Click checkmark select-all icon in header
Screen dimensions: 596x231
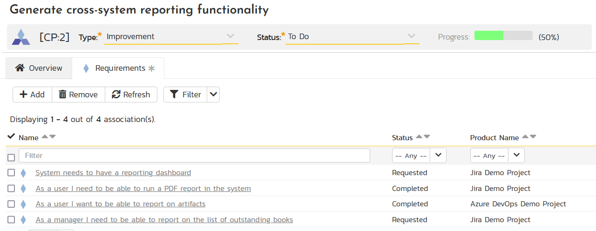[x=12, y=136]
